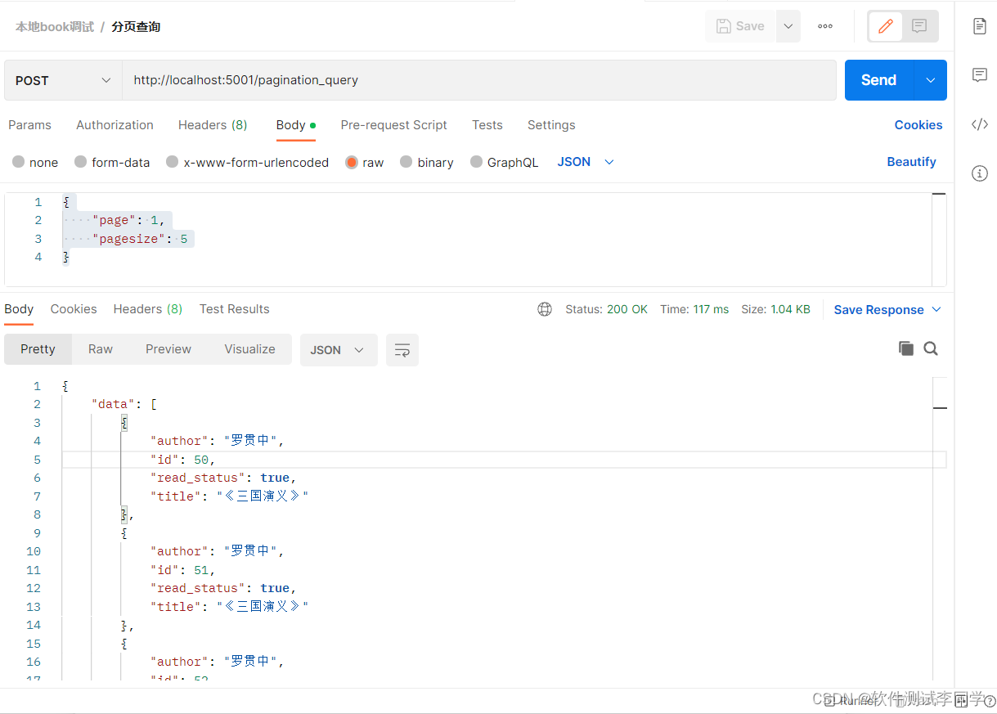Click the response pane scrollbar marker

[x=940, y=407]
